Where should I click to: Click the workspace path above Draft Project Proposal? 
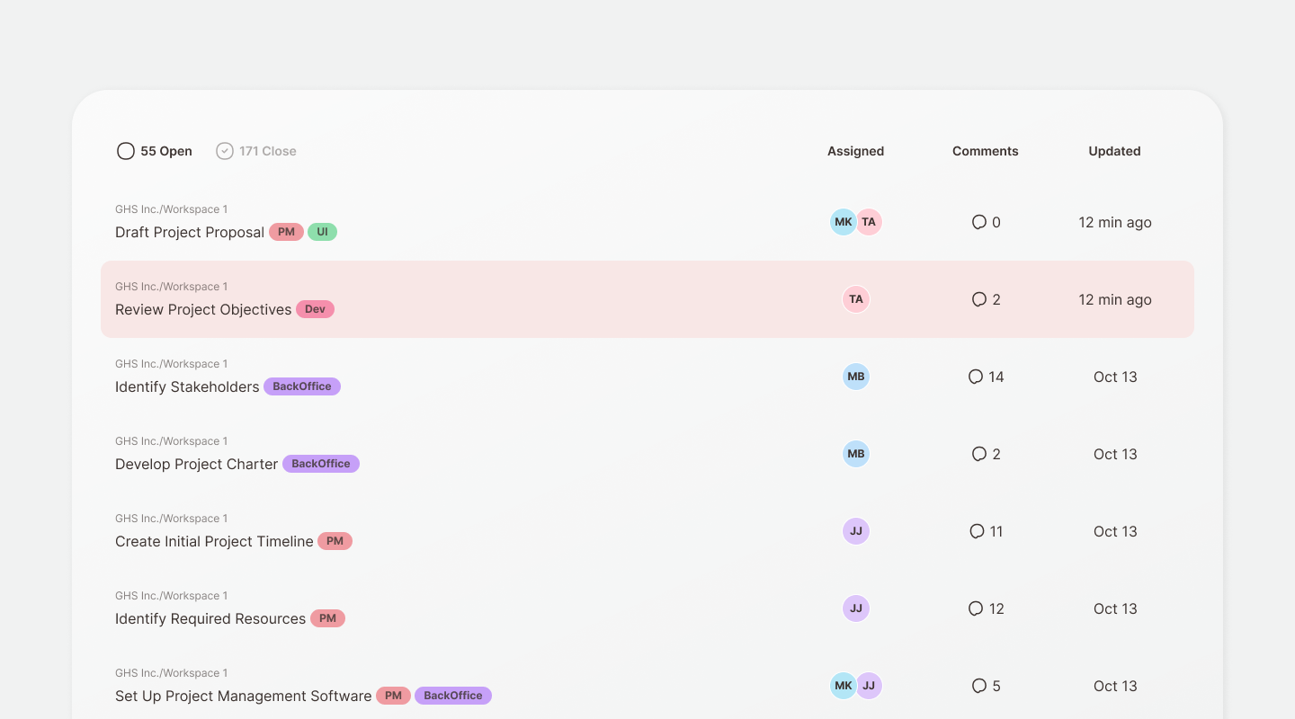171,209
